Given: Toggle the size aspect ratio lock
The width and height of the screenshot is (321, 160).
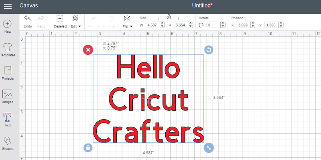Looking at the screenshot, I should point(169,17).
